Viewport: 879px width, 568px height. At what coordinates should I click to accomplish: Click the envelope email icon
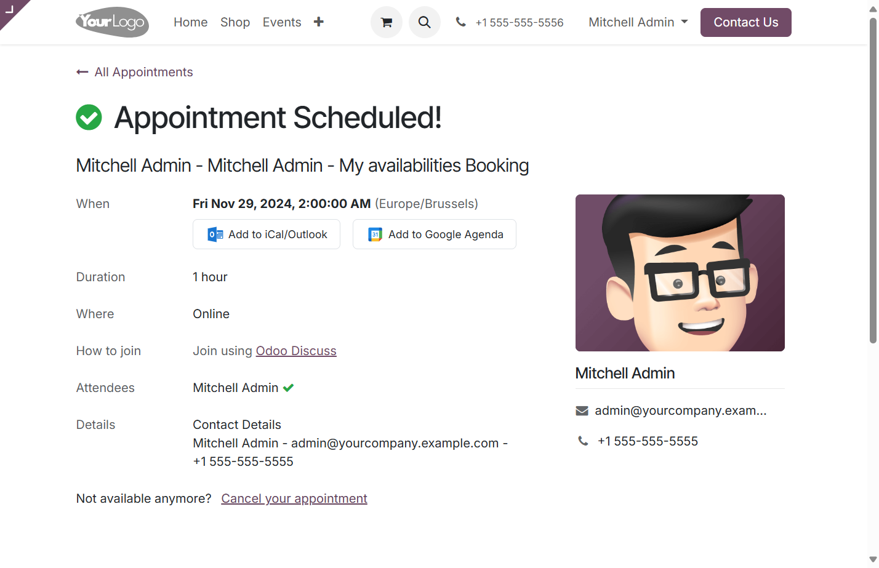[x=582, y=410]
